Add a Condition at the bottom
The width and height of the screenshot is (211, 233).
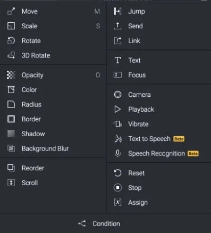click(x=105, y=223)
